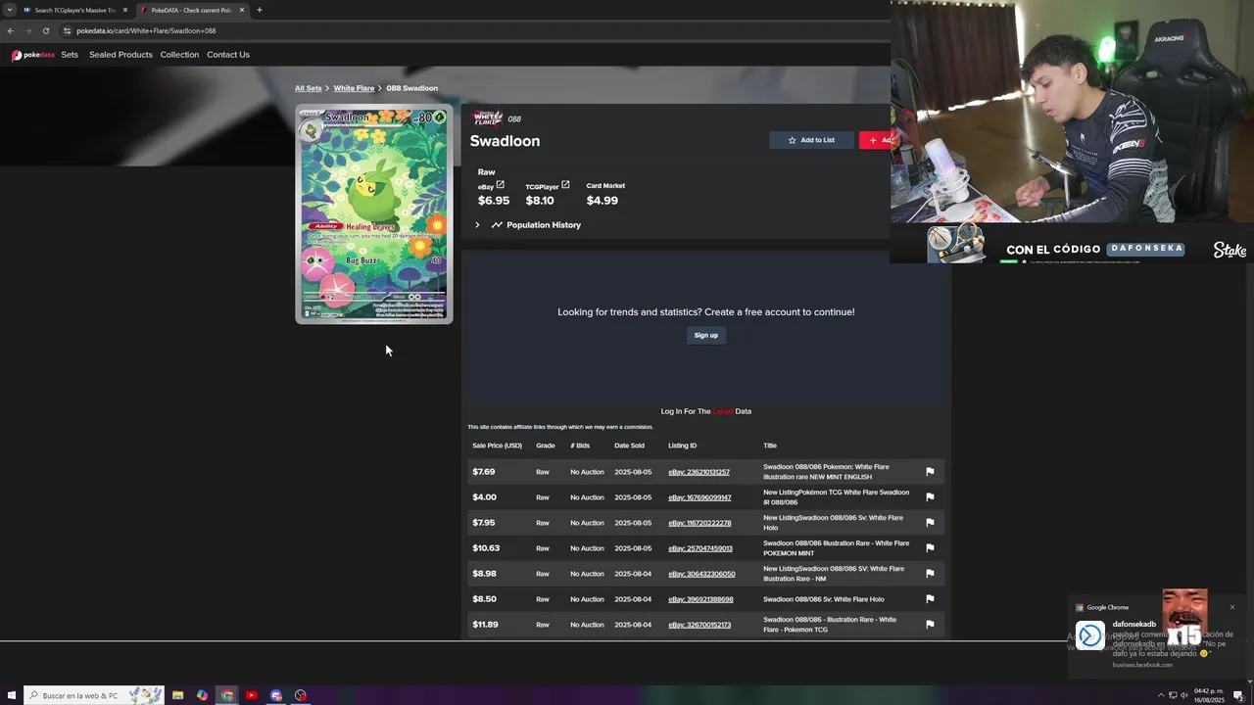Click Sale Price (USD) column header

click(497, 446)
